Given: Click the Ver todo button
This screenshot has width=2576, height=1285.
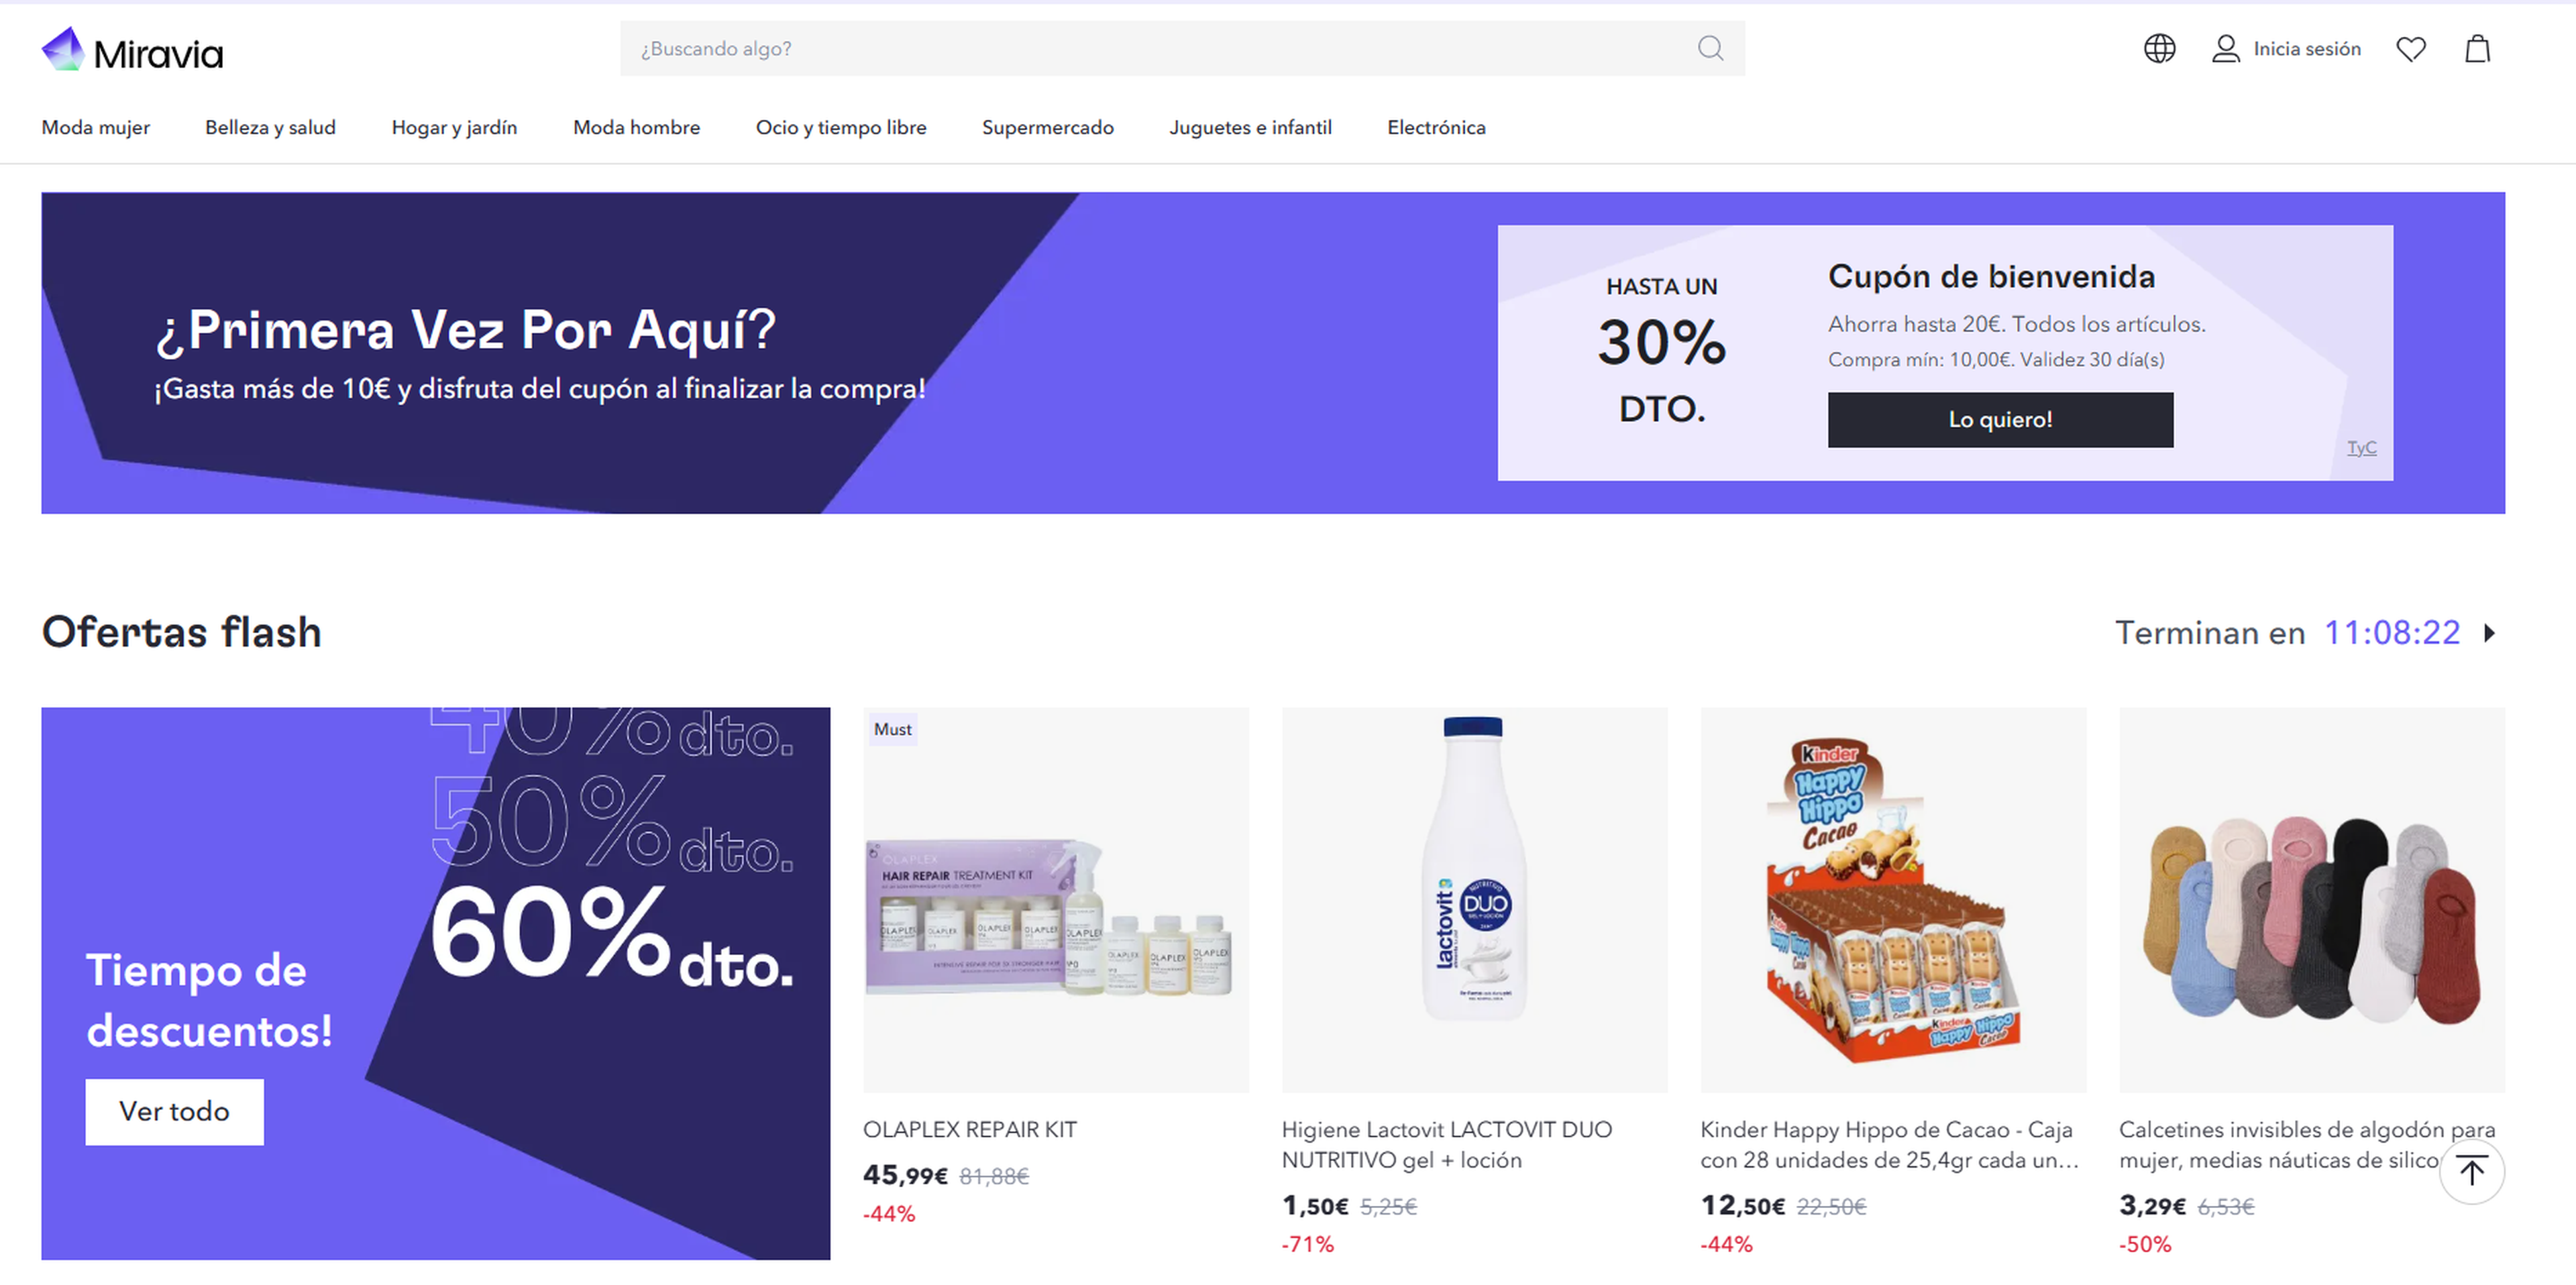Looking at the screenshot, I should pos(174,1111).
